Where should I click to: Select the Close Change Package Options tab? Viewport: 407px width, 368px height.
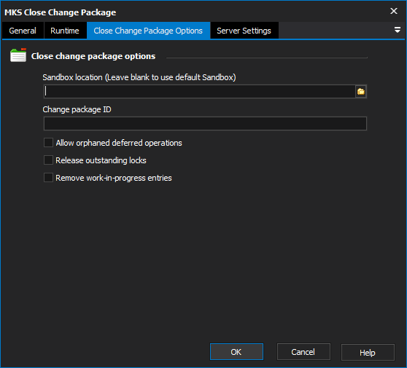148,31
